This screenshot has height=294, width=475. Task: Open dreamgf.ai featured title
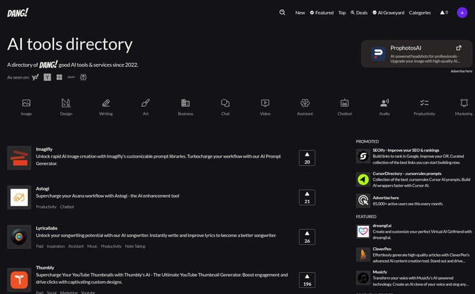click(x=382, y=226)
